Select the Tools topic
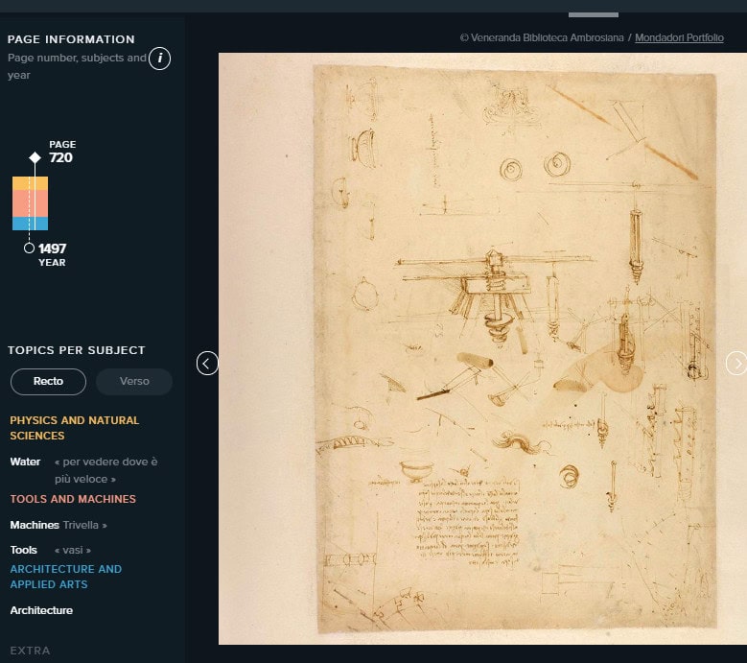This screenshot has height=663, width=747. [23, 550]
